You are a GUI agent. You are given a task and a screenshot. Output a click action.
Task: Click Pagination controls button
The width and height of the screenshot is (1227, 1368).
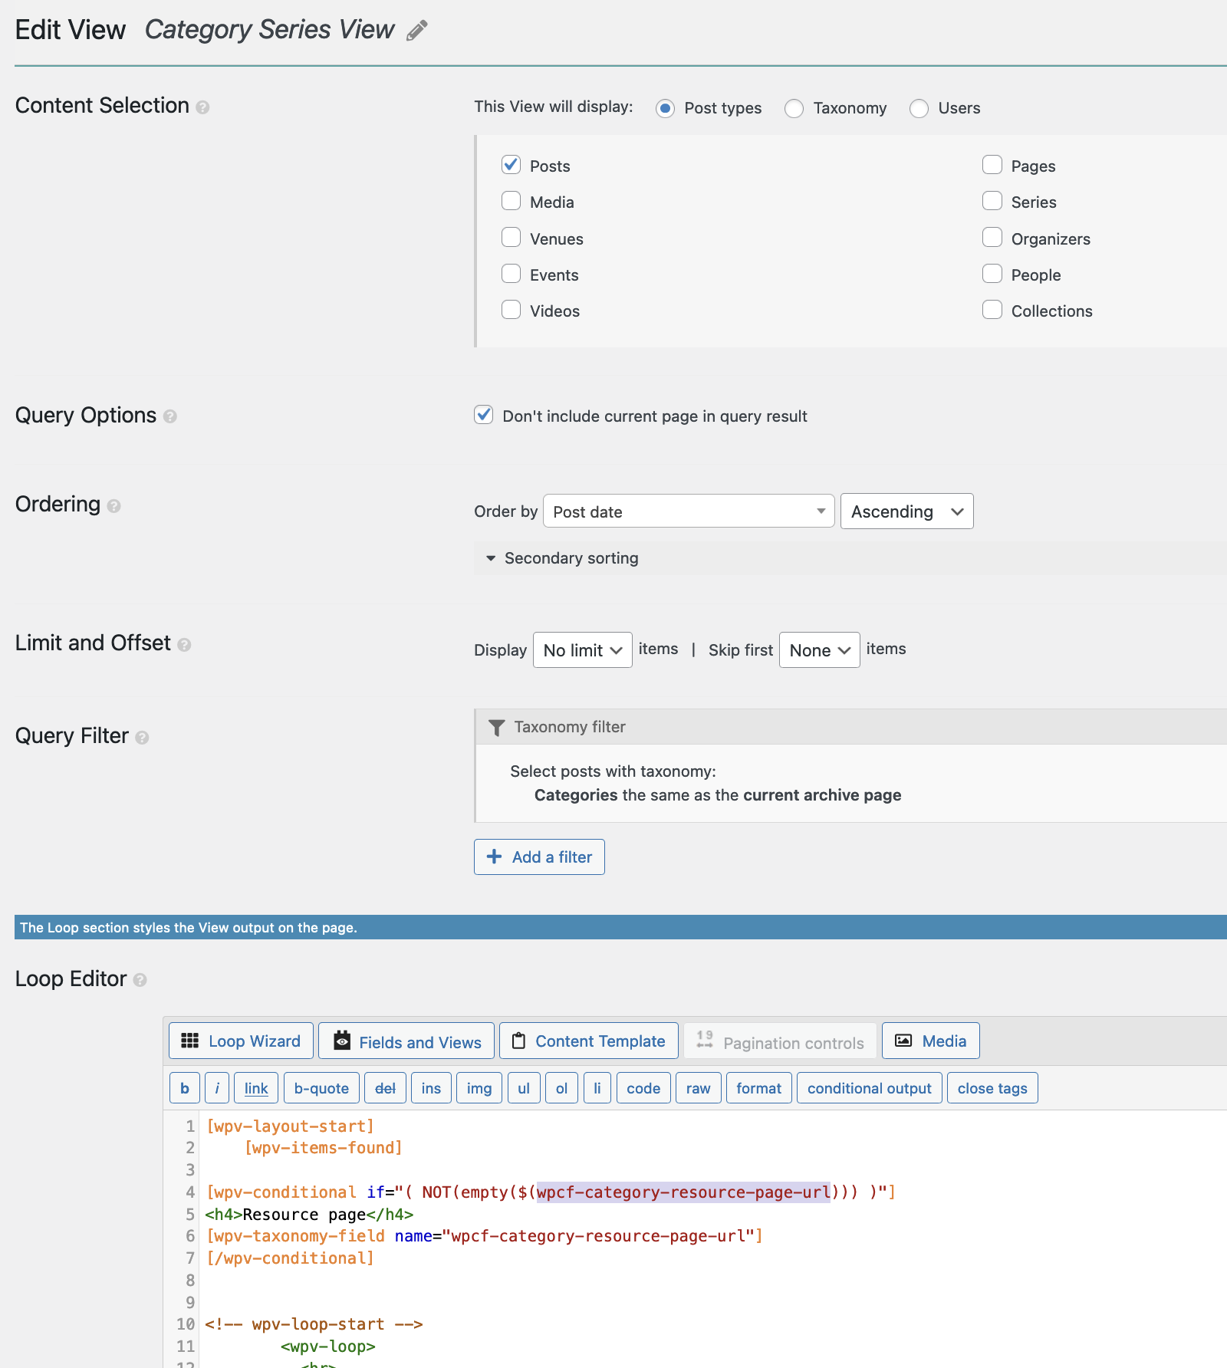point(780,1041)
